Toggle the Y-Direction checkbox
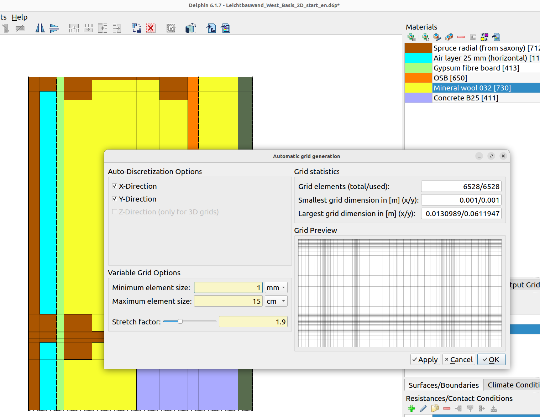 tap(115, 199)
